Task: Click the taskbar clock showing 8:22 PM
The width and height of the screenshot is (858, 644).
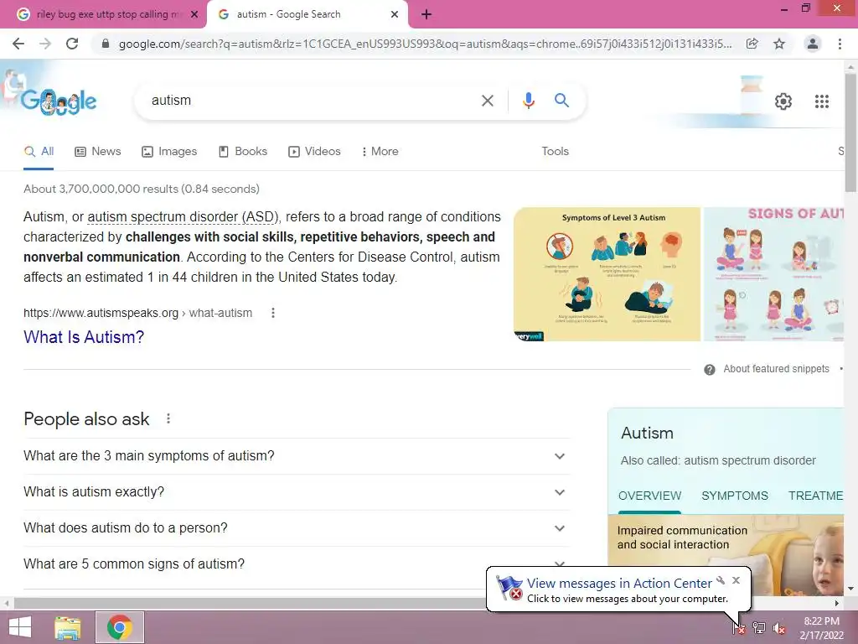Action: point(821,627)
